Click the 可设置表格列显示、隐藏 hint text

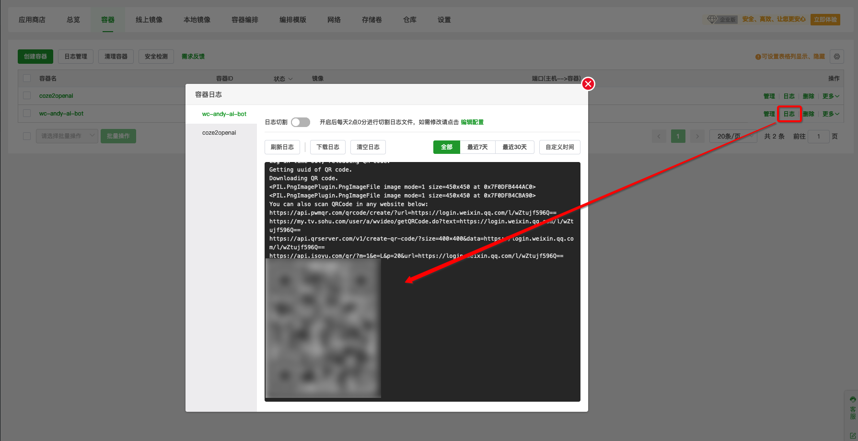(x=793, y=57)
